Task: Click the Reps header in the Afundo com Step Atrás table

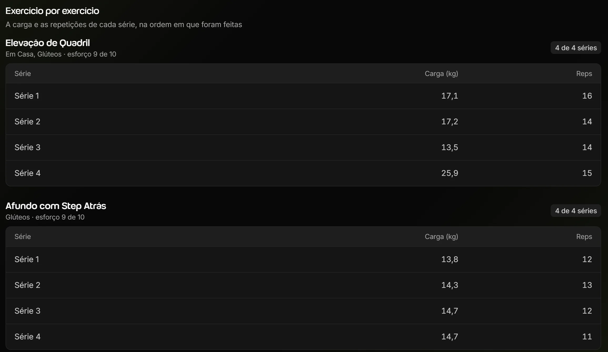Action: coord(584,237)
